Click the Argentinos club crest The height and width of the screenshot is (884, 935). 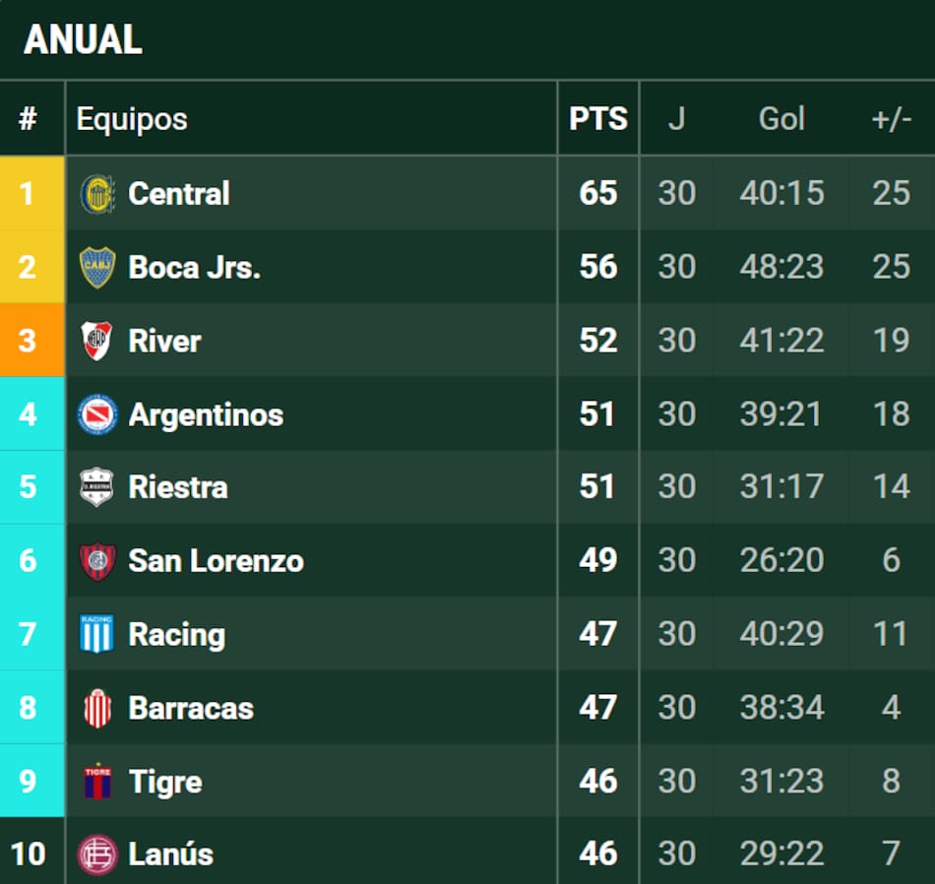click(97, 414)
